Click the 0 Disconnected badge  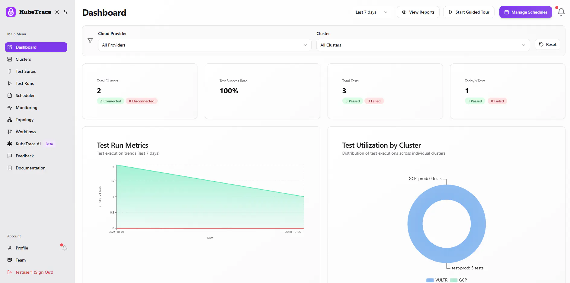tap(142, 101)
